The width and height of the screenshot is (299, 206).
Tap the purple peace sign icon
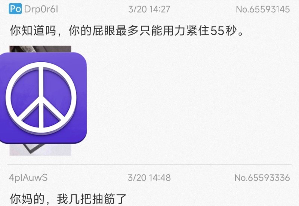click(x=43, y=98)
